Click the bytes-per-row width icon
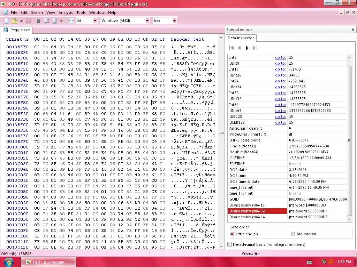 71,21
